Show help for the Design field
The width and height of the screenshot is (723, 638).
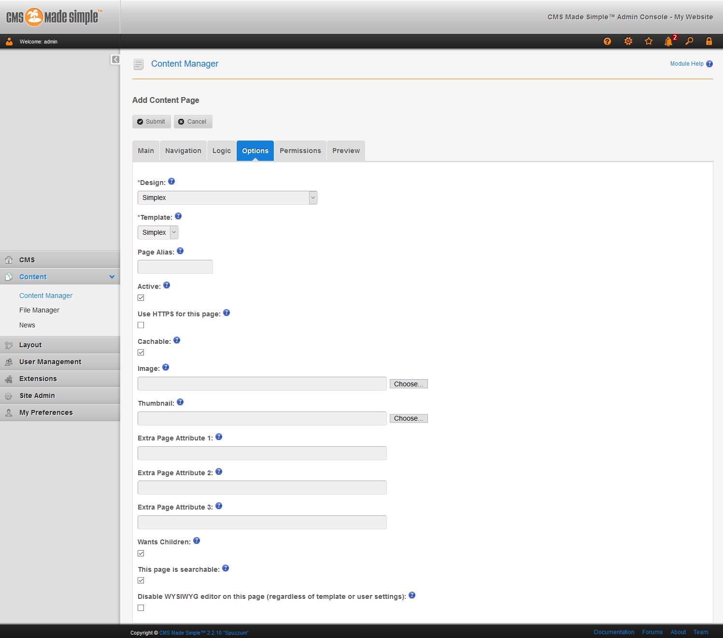tap(171, 182)
